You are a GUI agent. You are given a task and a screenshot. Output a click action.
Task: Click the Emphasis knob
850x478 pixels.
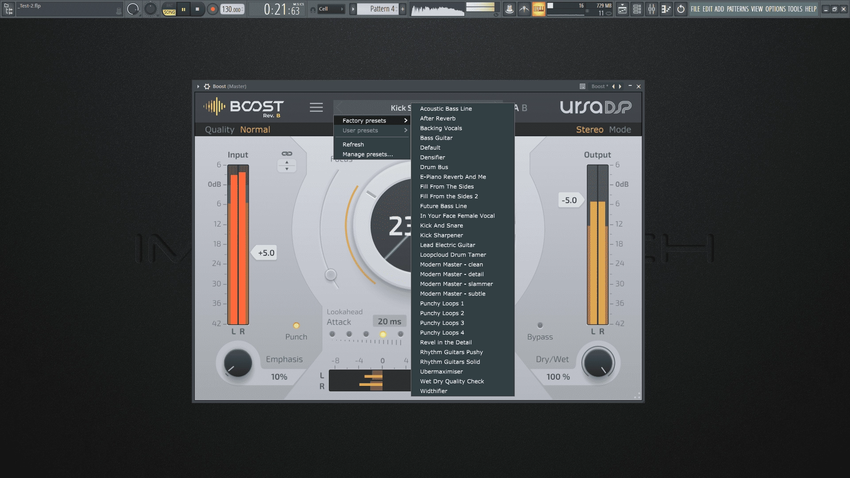click(x=238, y=363)
